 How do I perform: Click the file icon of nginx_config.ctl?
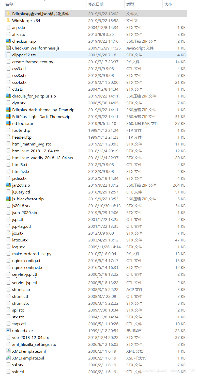click(8, 260)
